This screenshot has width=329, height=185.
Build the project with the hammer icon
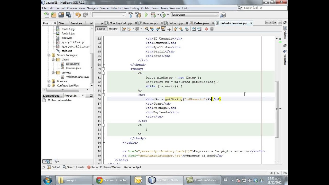(x=131, y=15)
